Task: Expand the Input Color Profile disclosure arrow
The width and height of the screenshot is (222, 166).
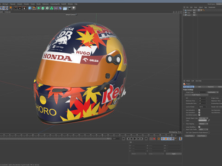Action: [x=184, y=130]
